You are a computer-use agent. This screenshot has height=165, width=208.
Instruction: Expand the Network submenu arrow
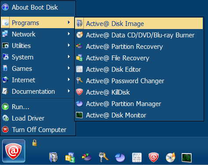[x=69, y=34]
